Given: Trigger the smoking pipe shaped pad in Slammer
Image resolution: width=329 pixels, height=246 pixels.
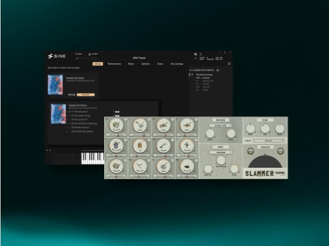Looking at the screenshot, I should [x=163, y=145].
